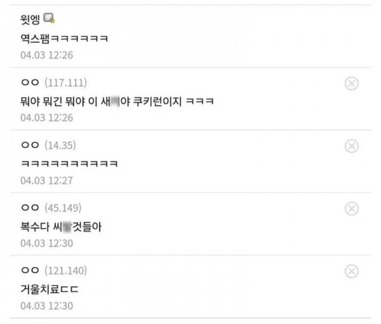The width and height of the screenshot is (381, 324).
Task: Select the comment mentioning 쿠키런이지 ㅋㅋㅋ
Action: point(117,102)
